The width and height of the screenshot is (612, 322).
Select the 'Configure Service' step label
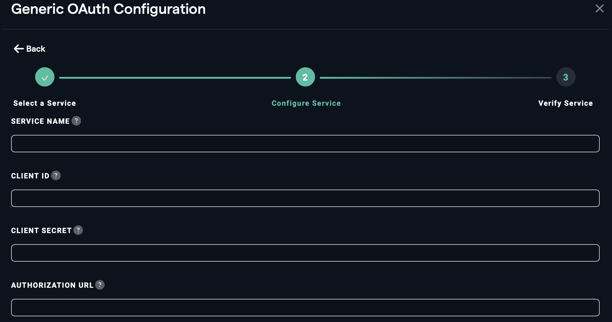[x=306, y=103]
